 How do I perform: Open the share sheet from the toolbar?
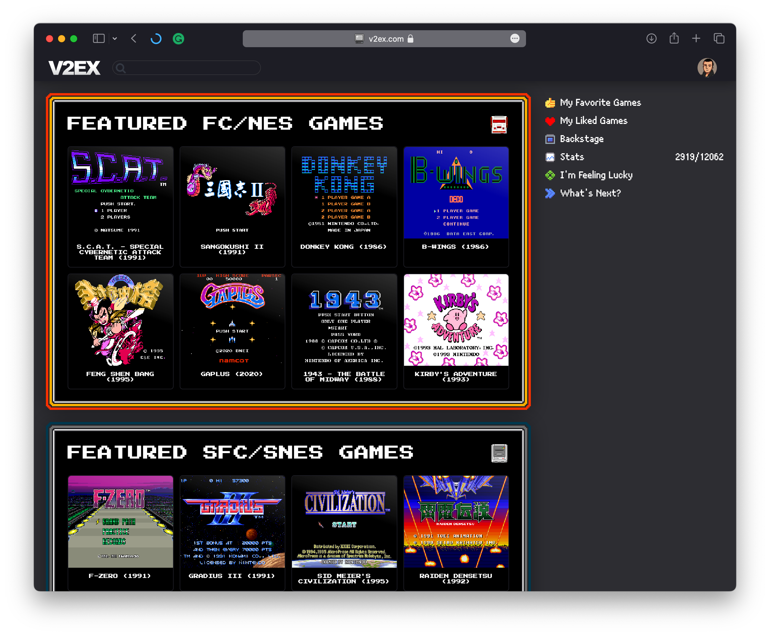coord(674,38)
